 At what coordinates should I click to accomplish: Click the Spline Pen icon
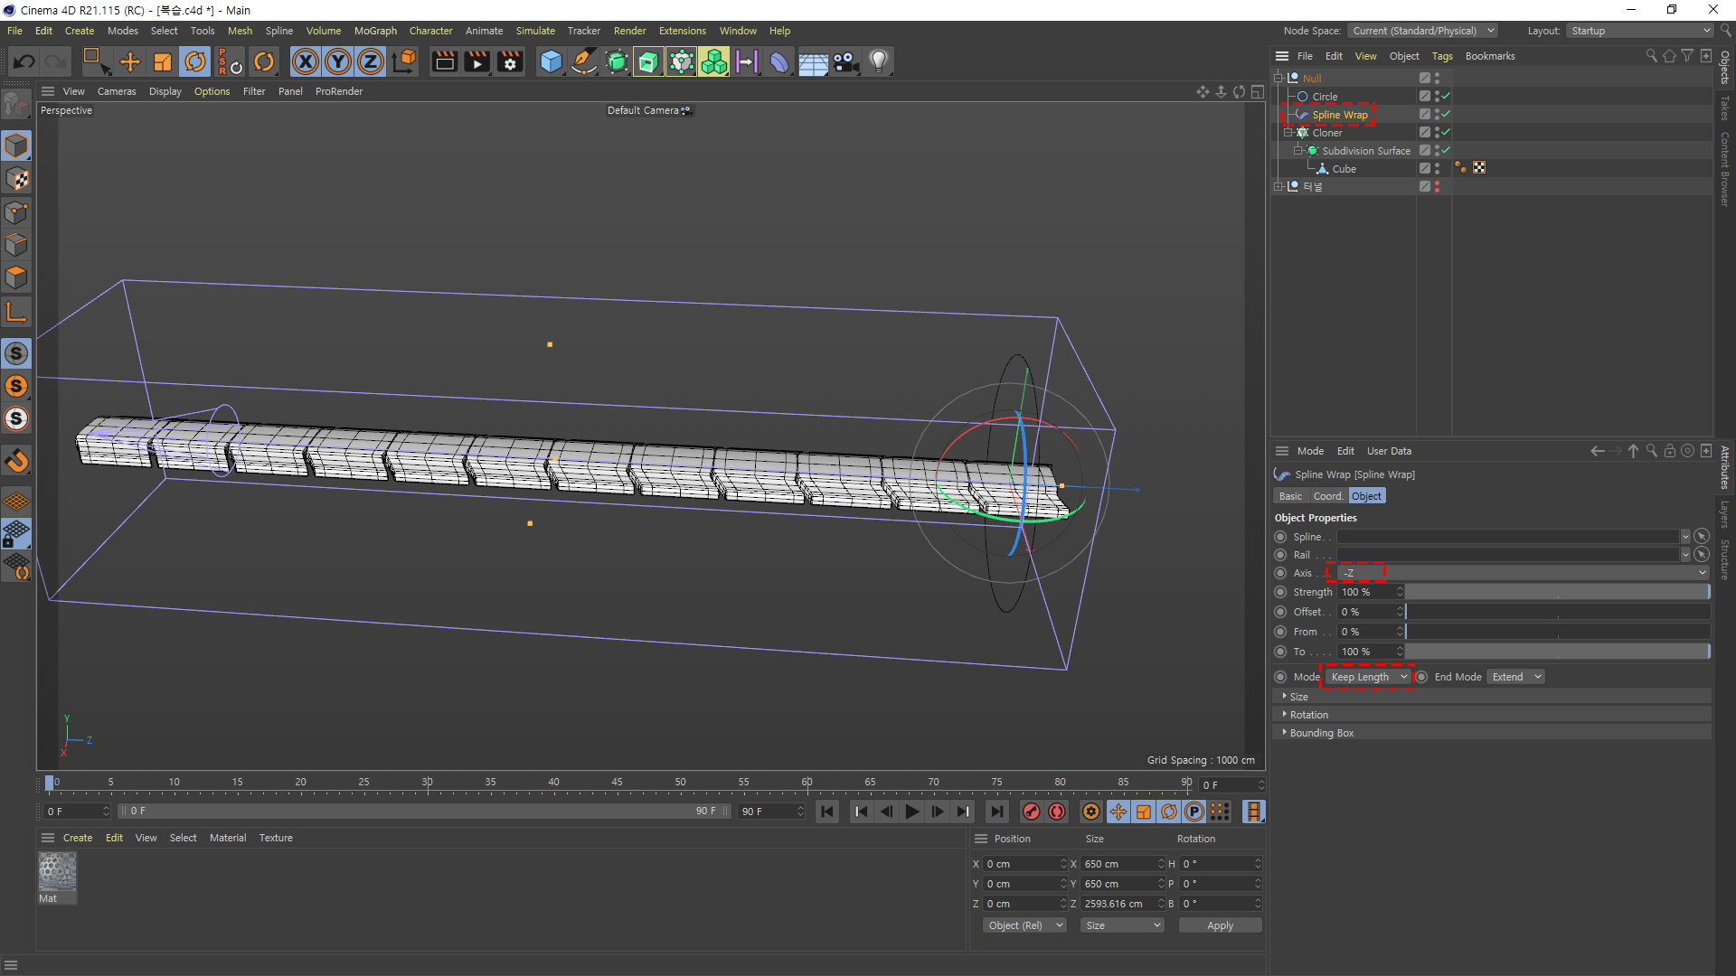tap(584, 61)
